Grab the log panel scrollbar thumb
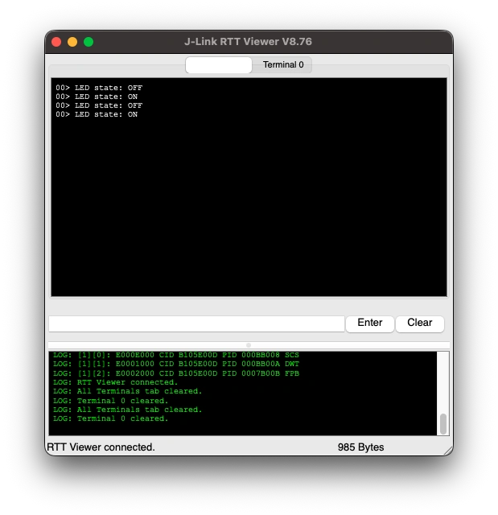Viewport: 498px width, 515px height. (x=442, y=424)
